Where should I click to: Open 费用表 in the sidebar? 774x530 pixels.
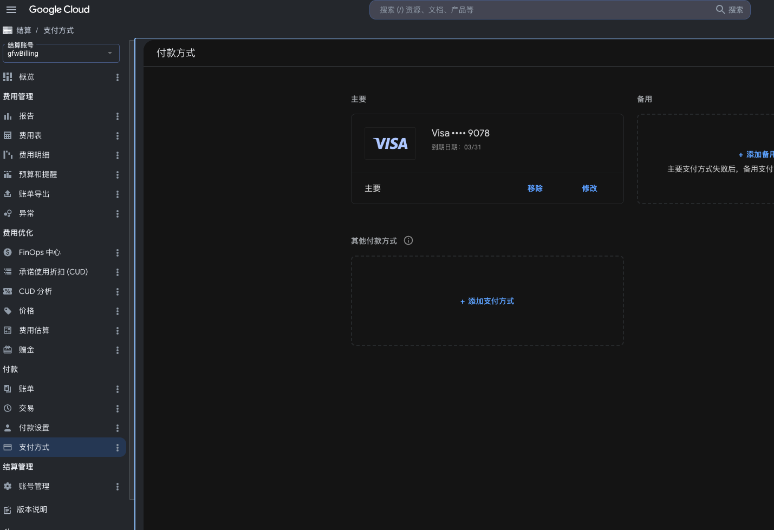(30, 135)
